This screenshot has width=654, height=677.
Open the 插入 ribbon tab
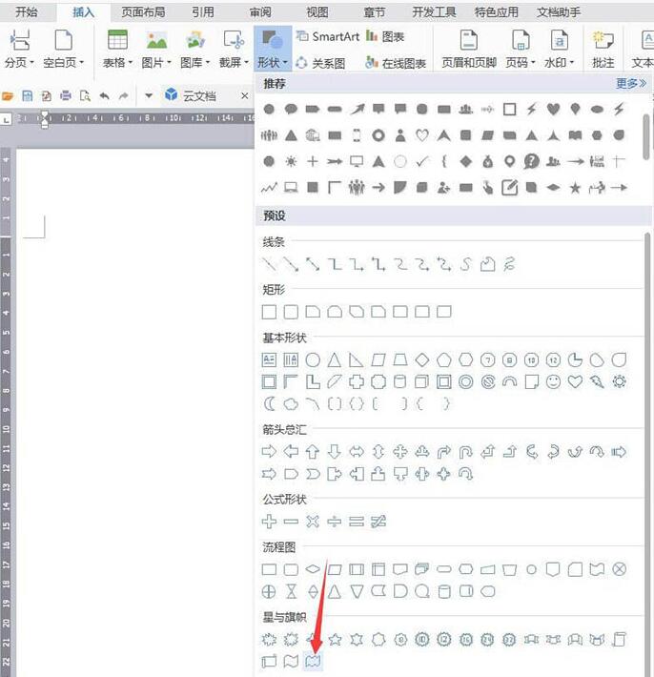[x=83, y=12]
